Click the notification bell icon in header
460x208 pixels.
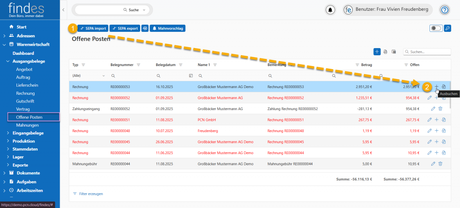(331, 10)
